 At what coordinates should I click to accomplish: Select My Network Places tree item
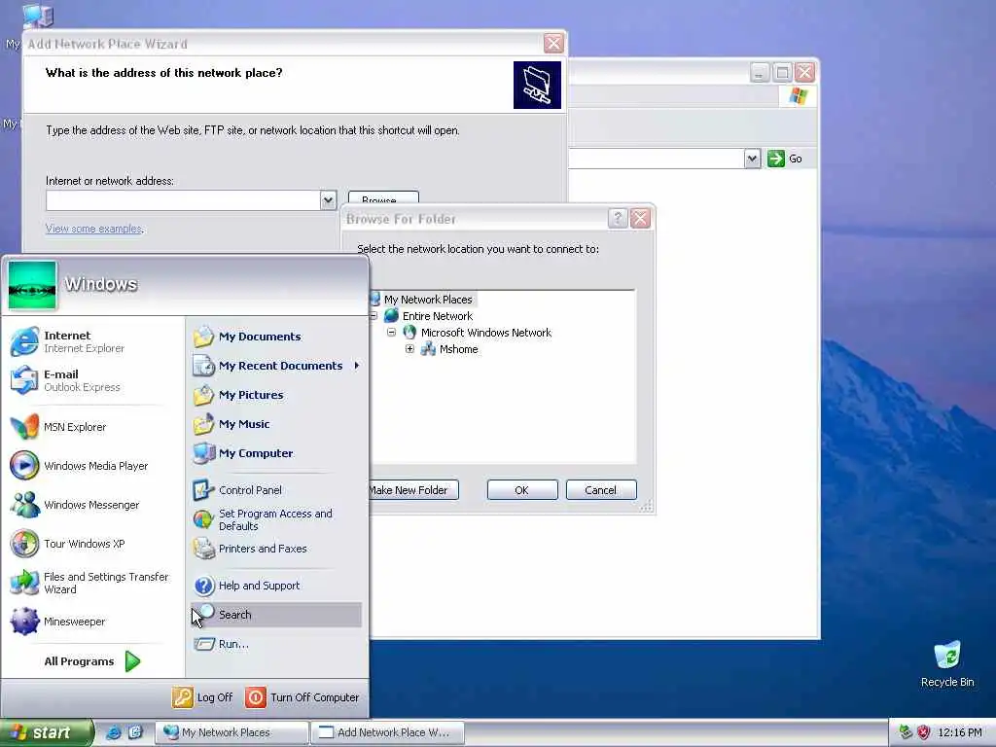(428, 300)
